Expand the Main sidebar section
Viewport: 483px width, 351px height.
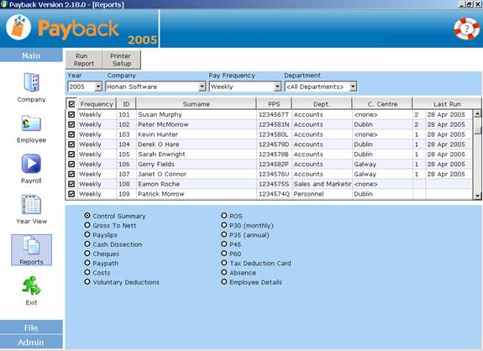pos(31,55)
